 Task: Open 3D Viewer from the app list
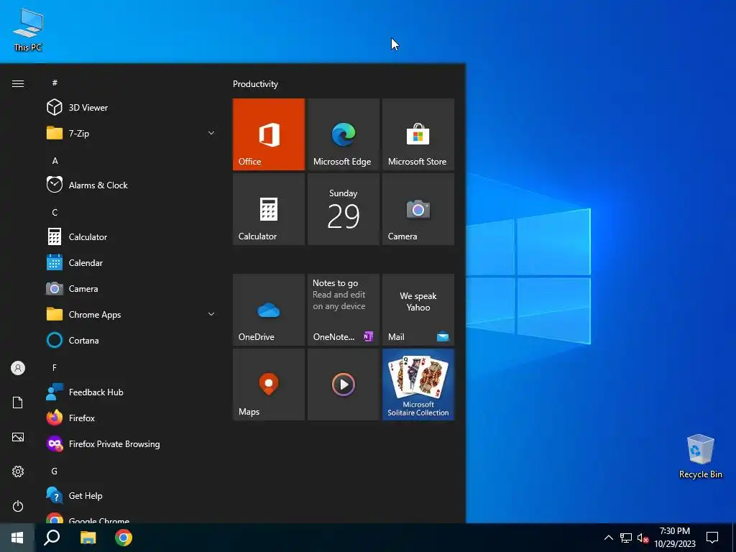(x=132, y=108)
